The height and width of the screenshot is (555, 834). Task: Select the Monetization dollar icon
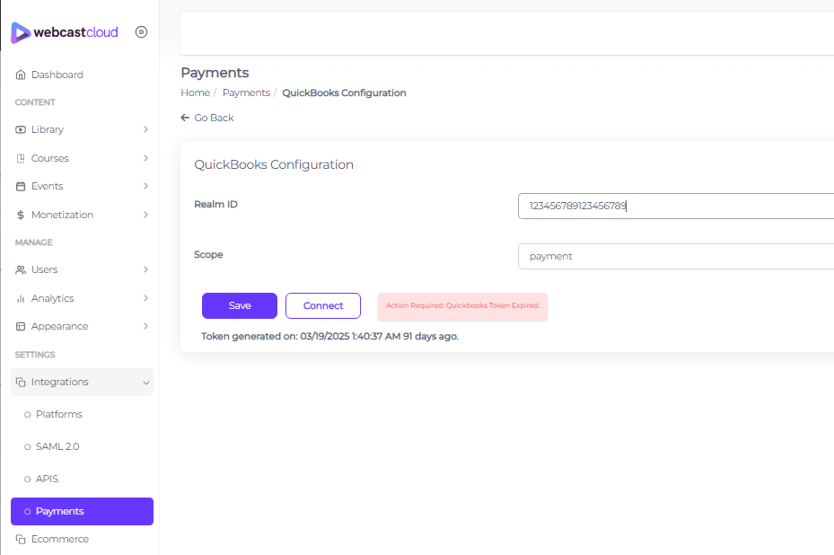(20, 215)
